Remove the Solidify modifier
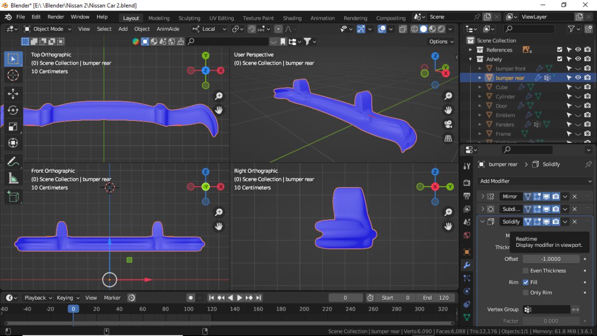Image resolution: width=597 pixels, height=336 pixels. tap(575, 222)
